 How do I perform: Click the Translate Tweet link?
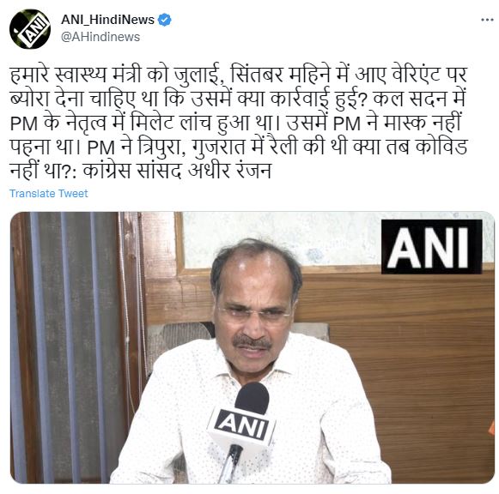click(48, 194)
